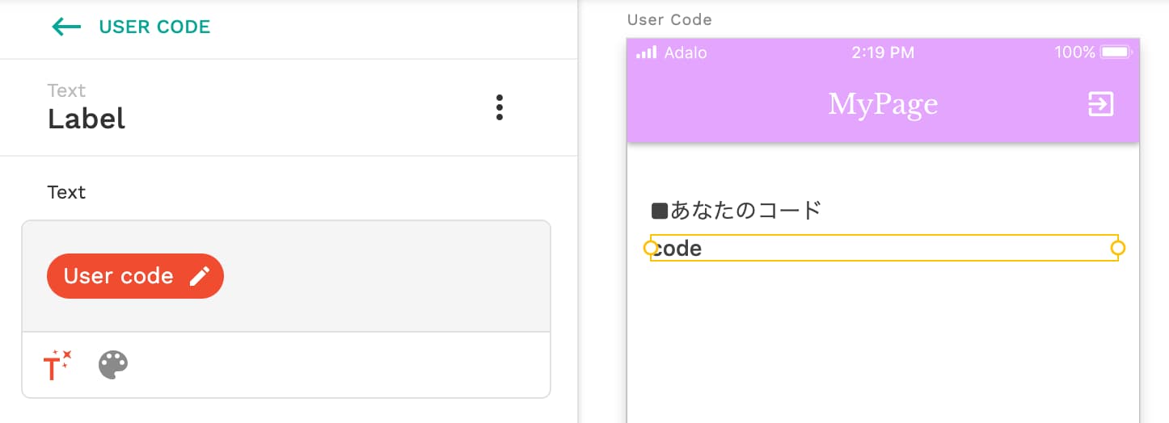Click the back arrow beside USER CODE

click(x=66, y=27)
